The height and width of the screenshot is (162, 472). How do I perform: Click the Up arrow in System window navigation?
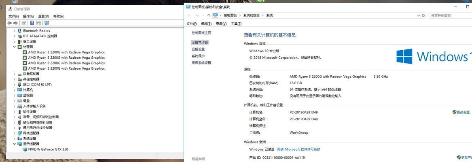[209, 15]
